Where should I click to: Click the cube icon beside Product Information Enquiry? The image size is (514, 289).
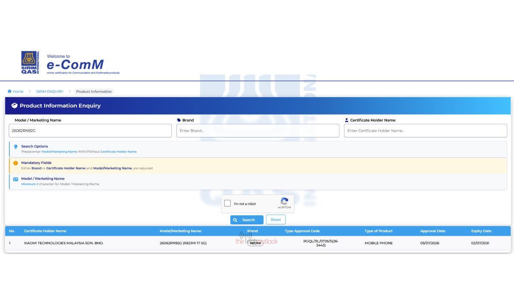click(x=14, y=106)
